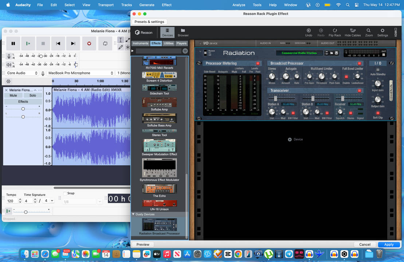Switch to the Instruments tab

[140, 44]
